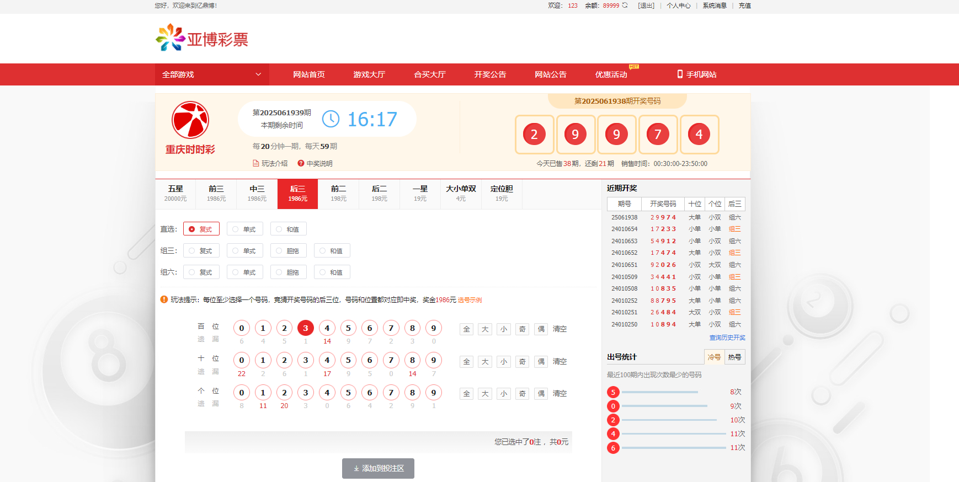959x482 pixels.
Task: Click the 手机网站 phone icon
Action: tap(680, 74)
